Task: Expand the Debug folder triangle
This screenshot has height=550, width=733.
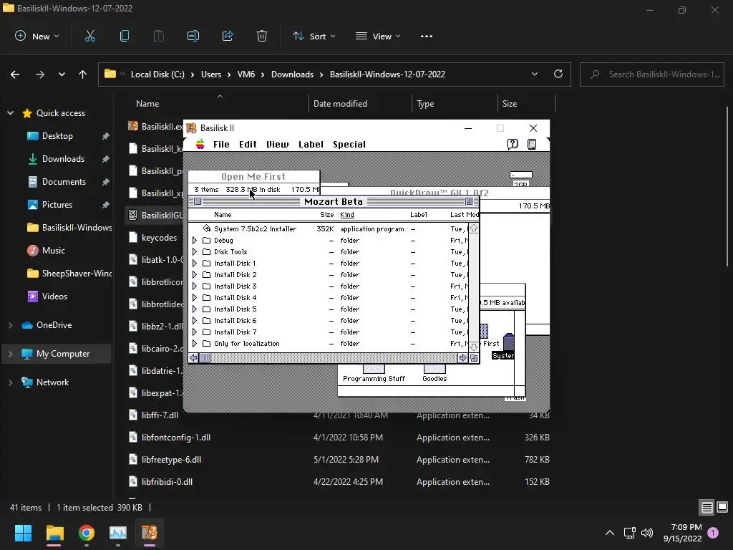Action: (195, 241)
